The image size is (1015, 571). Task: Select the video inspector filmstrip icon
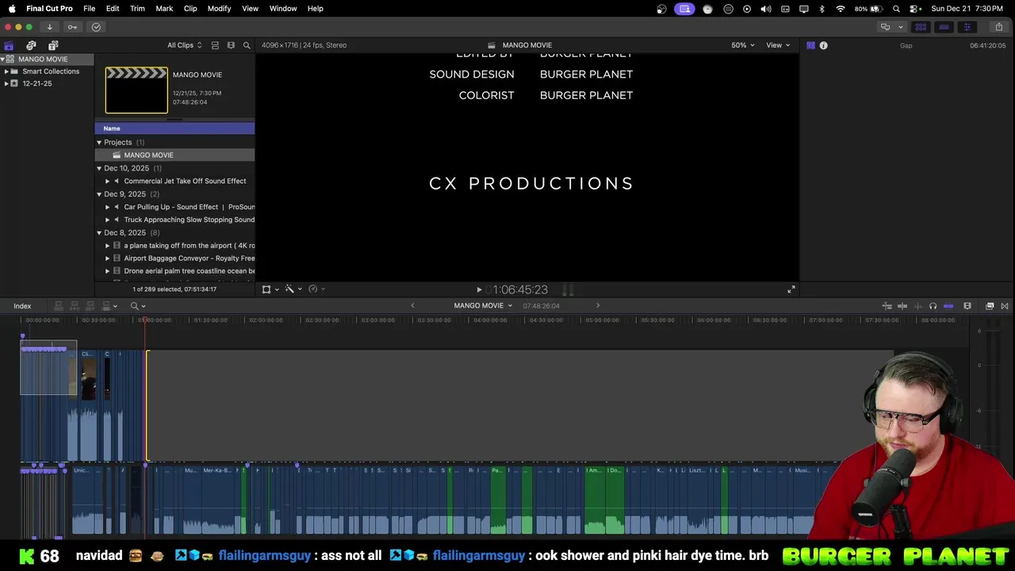pos(810,45)
